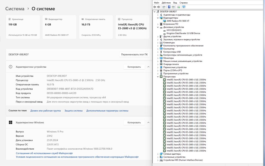Screen dimensions: 265x166
Task: Select Переносные устройства in device tree
Action: [175, 67]
